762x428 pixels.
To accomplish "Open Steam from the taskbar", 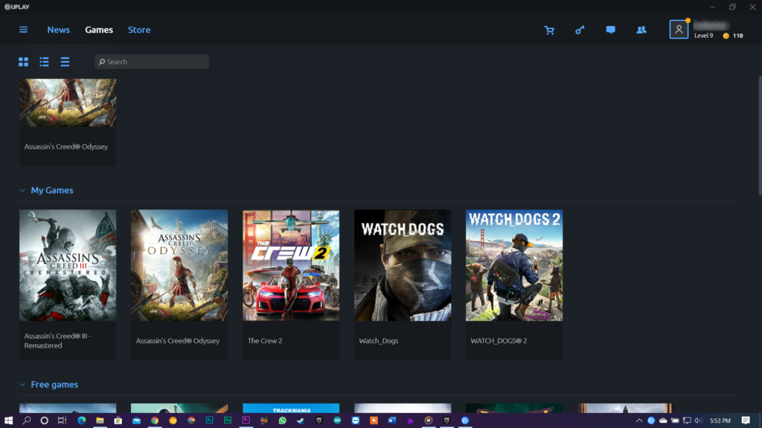I will 301,421.
